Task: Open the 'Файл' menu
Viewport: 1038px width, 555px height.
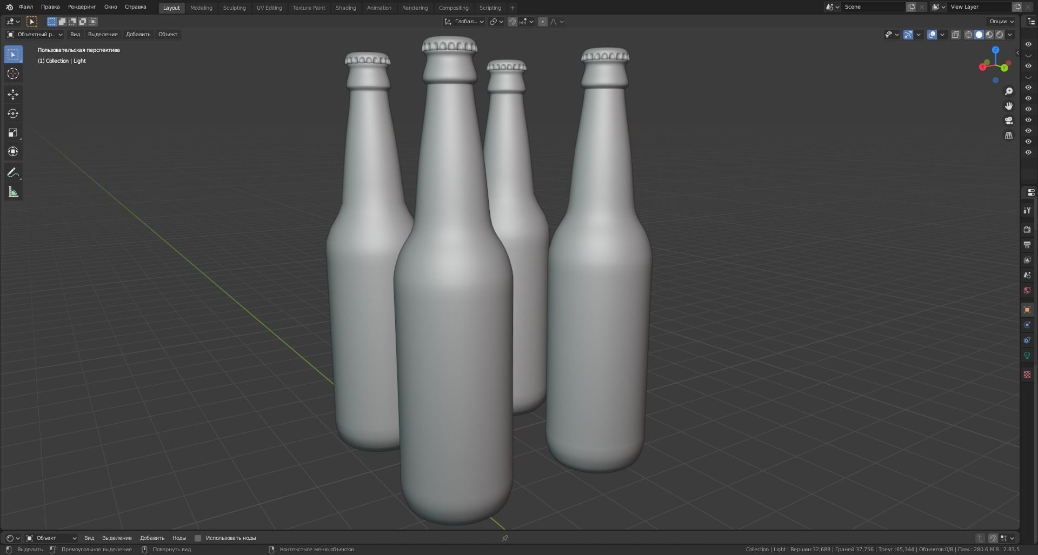Action: pos(26,7)
